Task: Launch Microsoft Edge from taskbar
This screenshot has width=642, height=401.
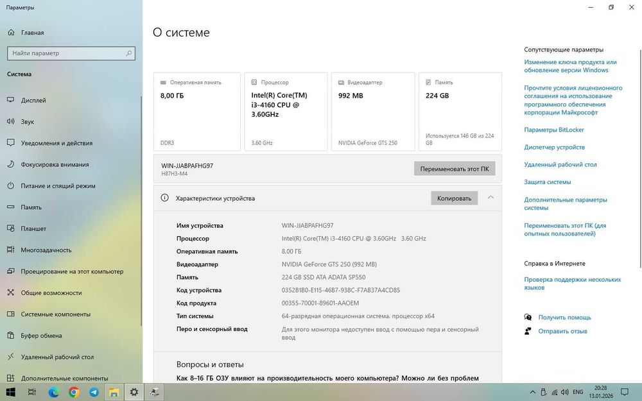Action: tap(54, 392)
